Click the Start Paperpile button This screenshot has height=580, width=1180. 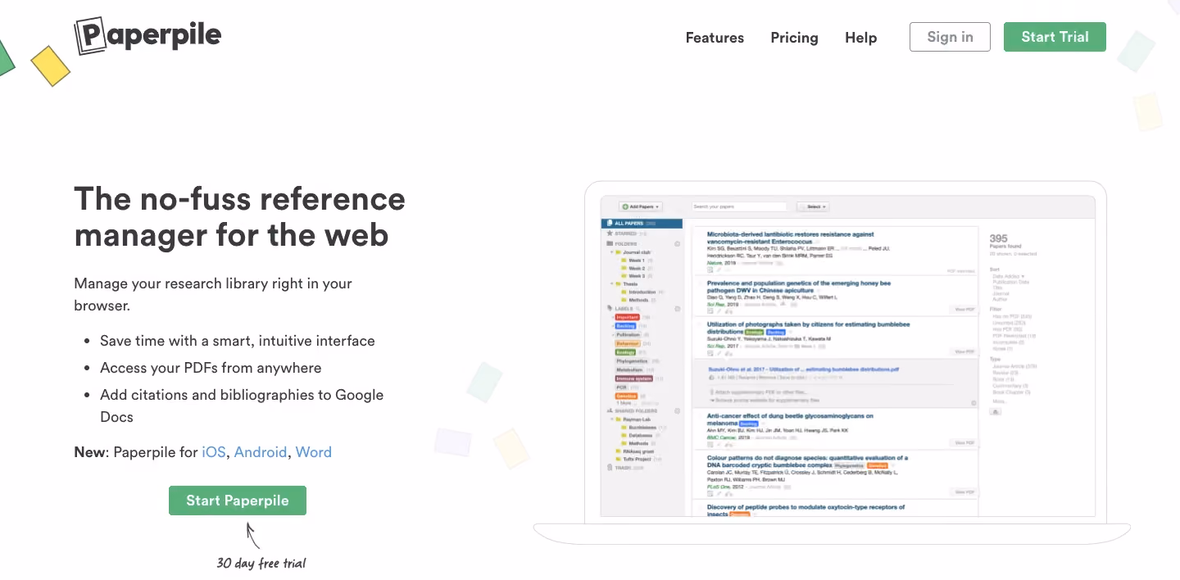(238, 501)
